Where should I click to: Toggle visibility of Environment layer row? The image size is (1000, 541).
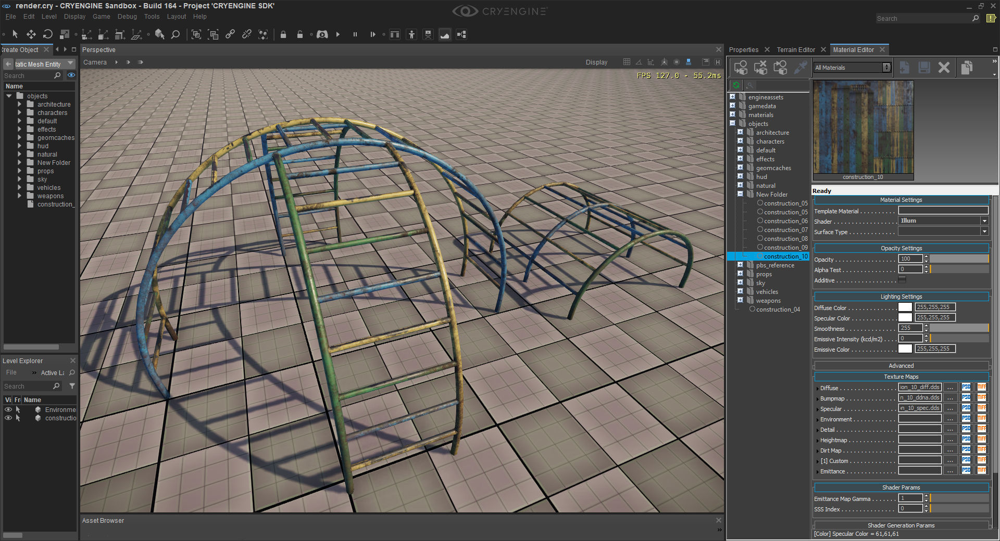8,409
